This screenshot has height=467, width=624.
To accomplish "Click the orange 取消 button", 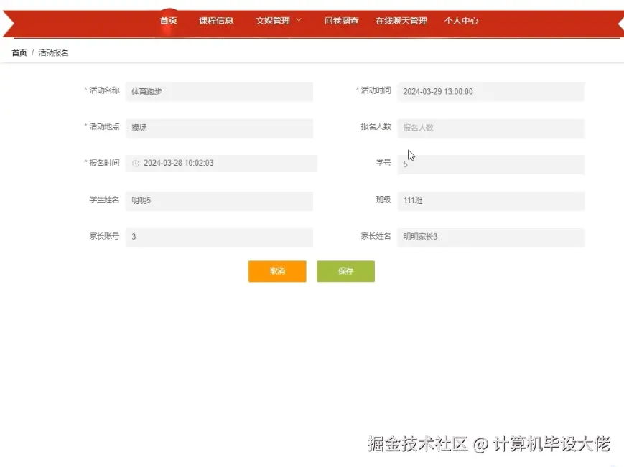I will coord(277,271).
